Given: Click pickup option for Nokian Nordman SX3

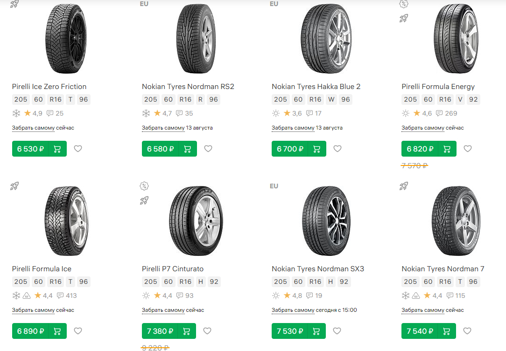Looking at the screenshot, I should [293, 310].
